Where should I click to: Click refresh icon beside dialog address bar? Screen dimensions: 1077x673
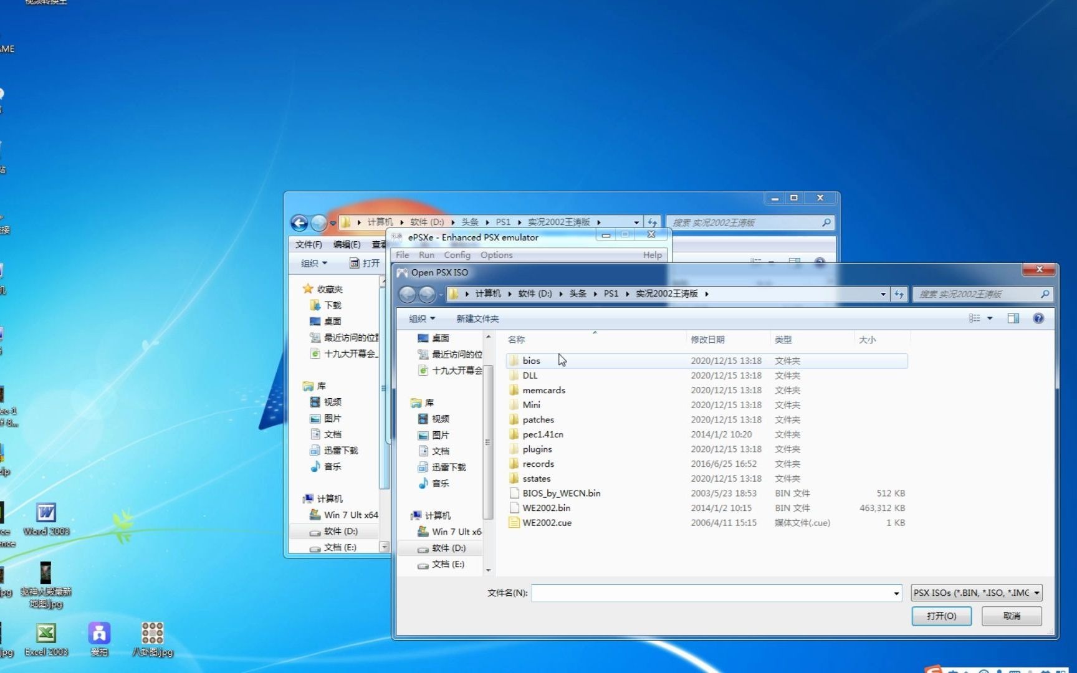(899, 294)
